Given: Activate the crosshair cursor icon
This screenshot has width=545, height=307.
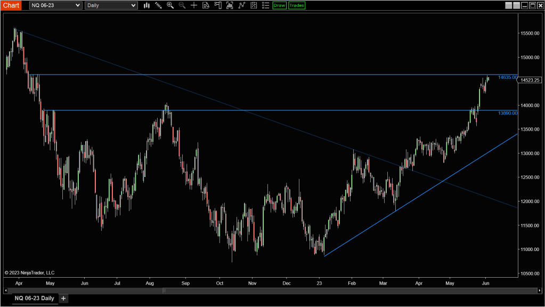Looking at the screenshot, I should [194, 5].
